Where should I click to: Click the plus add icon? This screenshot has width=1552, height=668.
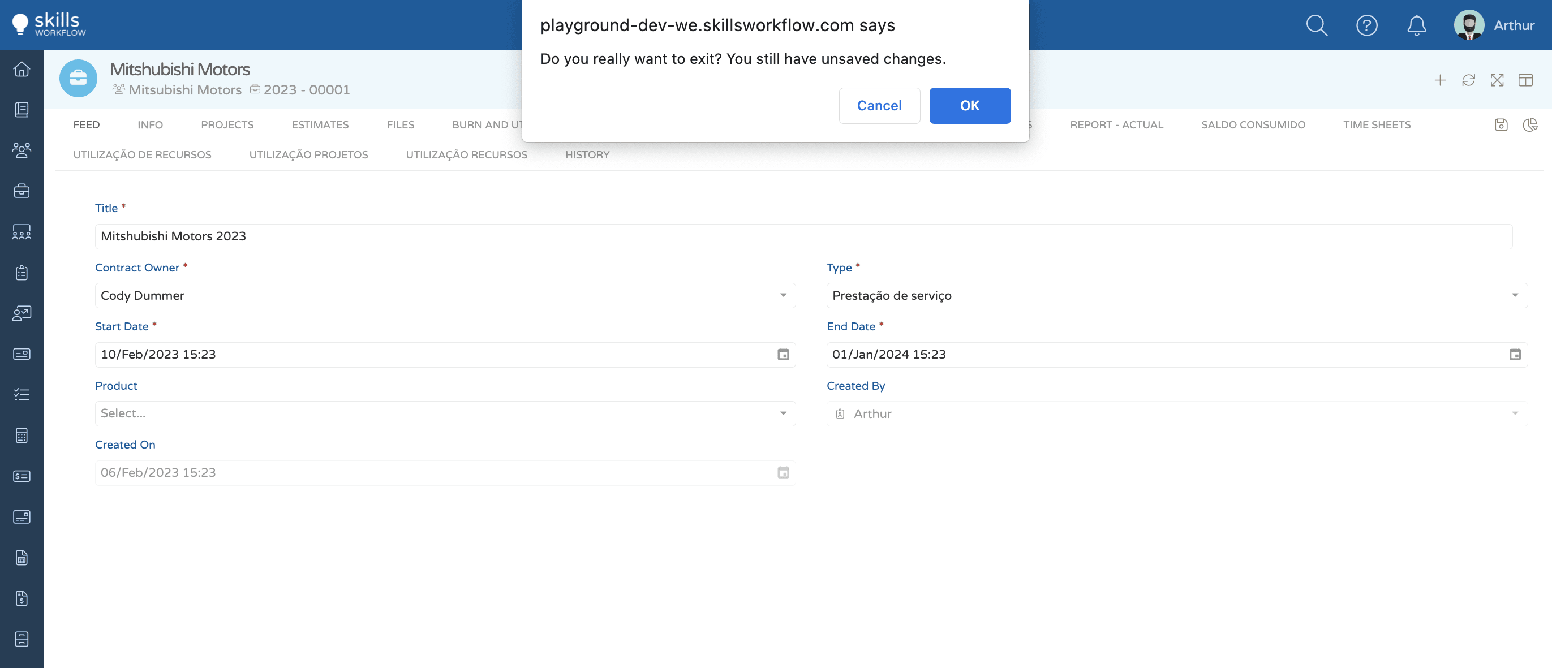pyautogui.click(x=1439, y=80)
